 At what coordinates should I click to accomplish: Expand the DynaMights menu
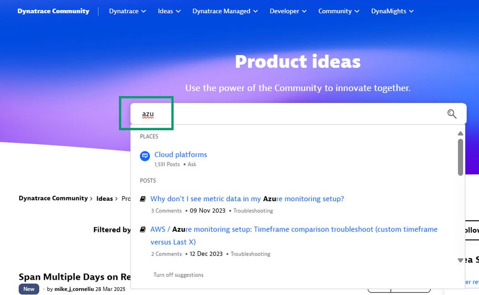point(392,11)
